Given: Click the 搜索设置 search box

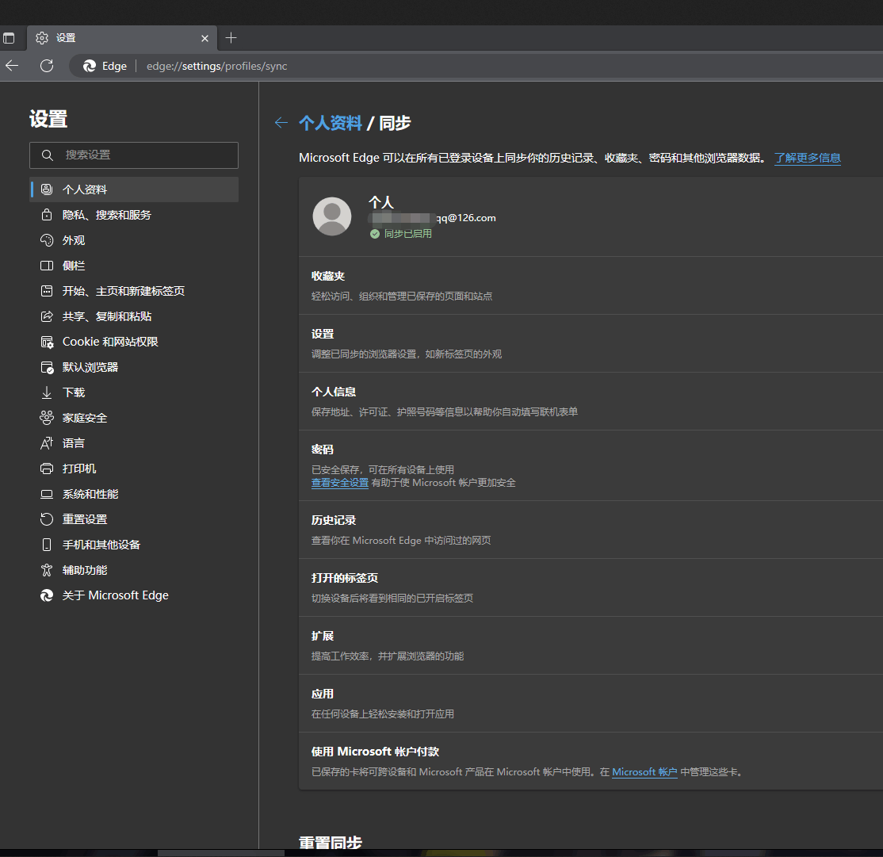Looking at the screenshot, I should tap(134, 155).
